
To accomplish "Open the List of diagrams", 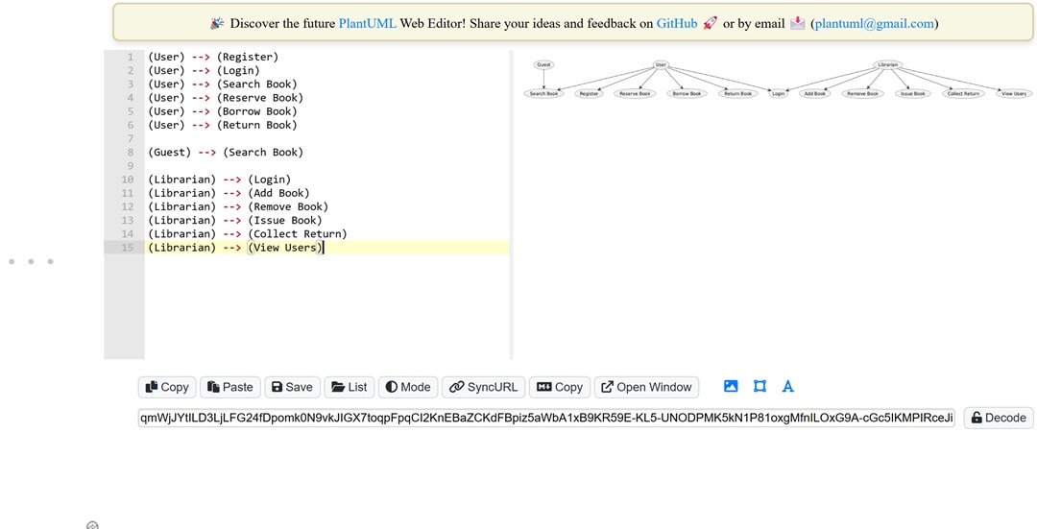I will tap(350, 387).
